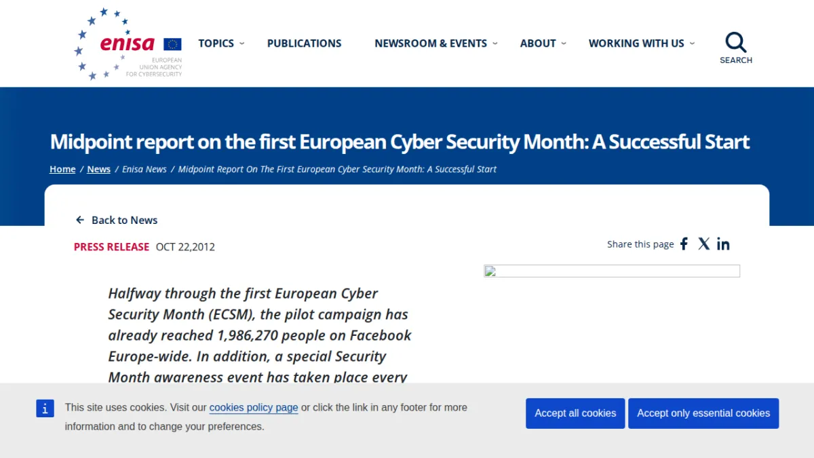Viewport: 814px width, 458px height.
Task: Open the search magnifier icon
Action: pos(736,43)
